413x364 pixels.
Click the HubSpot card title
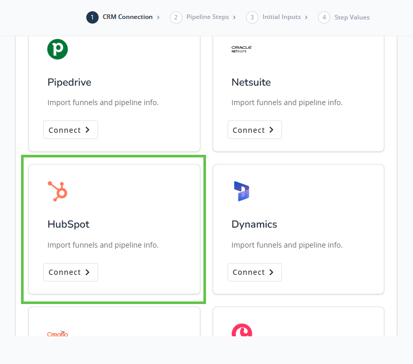point(68,224)
